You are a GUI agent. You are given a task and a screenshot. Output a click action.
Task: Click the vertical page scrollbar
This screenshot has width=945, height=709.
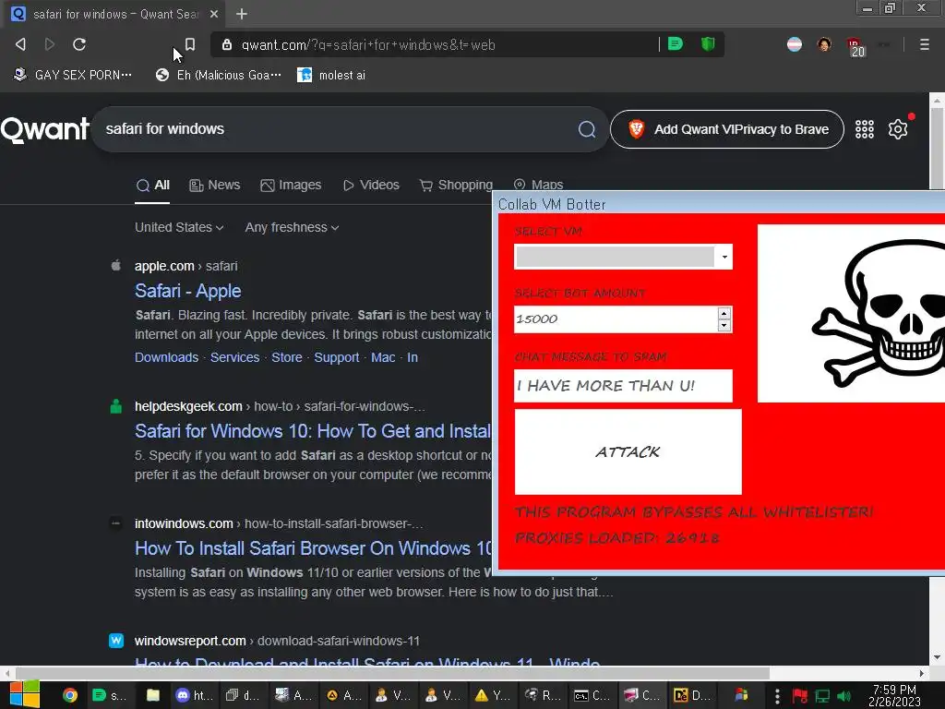pyautogui.click(x=937, y=378)
